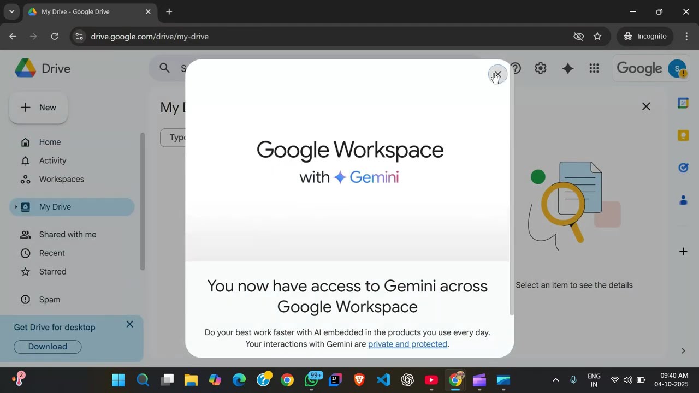This screenshot has width=699, height=393.
Task: Open the private and protected link
Action: (407, 344)
